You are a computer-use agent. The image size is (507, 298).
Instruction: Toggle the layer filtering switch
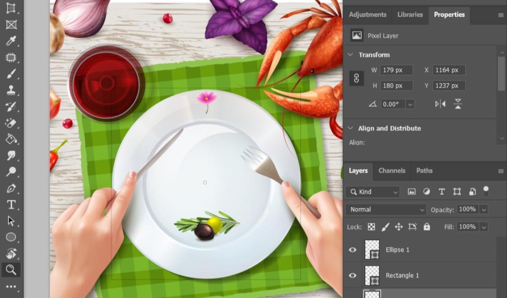[486, 191]
